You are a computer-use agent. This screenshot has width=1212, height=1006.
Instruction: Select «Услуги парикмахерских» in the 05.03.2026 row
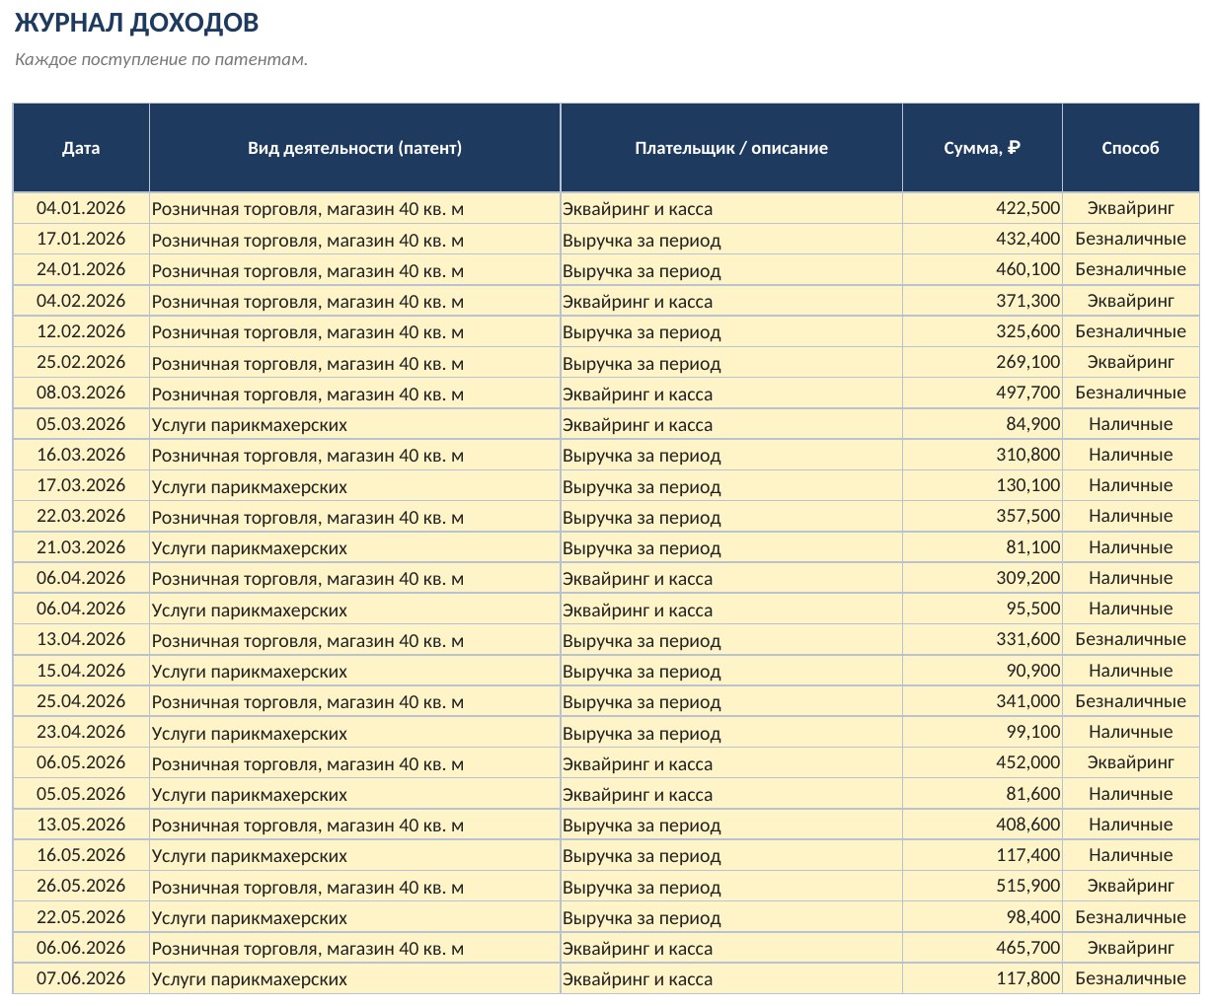point(354,424)
